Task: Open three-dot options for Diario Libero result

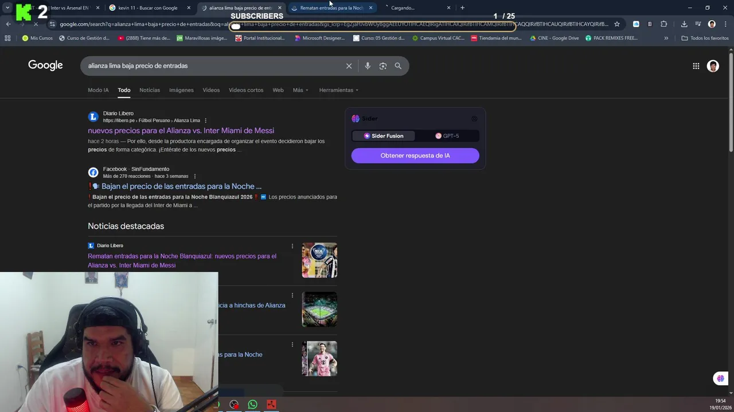Action: pyautogui.click(x=205, y=121)
